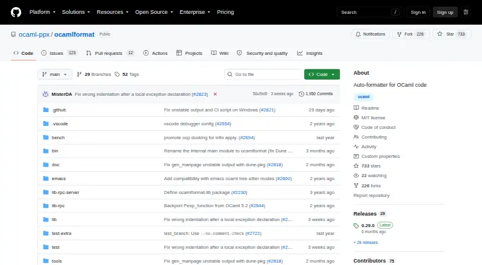This screenshot has width=482, height=265.
Task: Switch to the Wiki tab
Action: click(220, 53)
